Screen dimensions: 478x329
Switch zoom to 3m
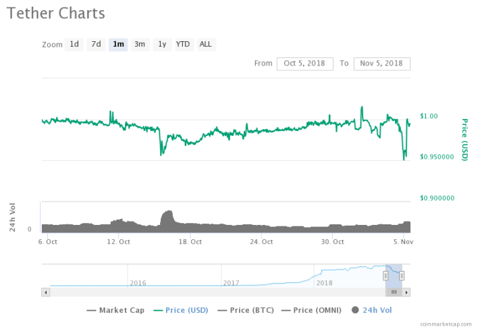[140, 45]
